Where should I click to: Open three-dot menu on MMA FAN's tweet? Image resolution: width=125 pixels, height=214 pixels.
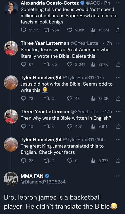point(118,176)
